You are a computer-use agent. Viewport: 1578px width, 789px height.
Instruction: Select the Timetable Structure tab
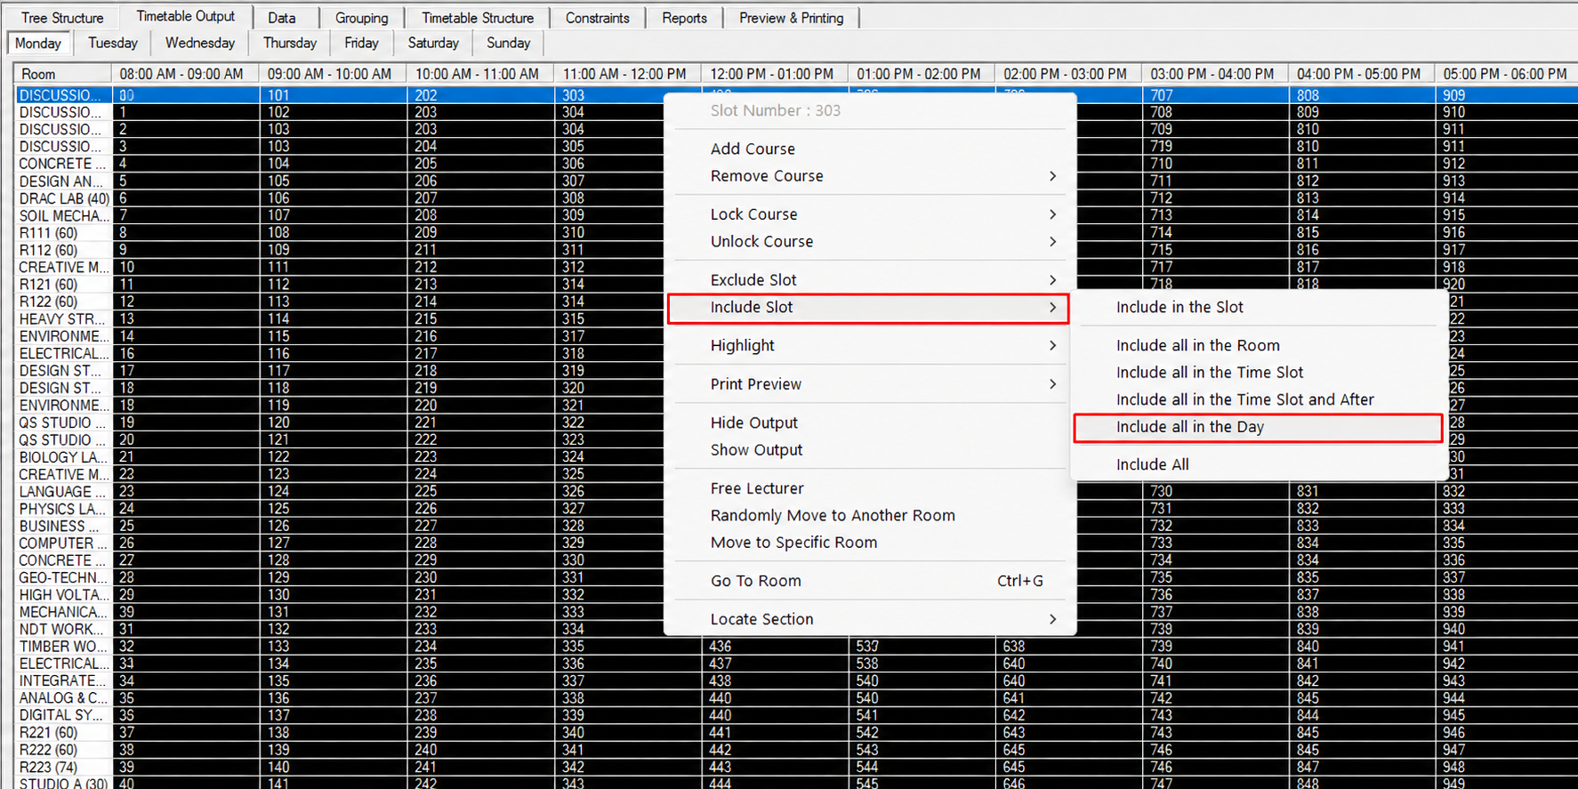coord(478,18)
